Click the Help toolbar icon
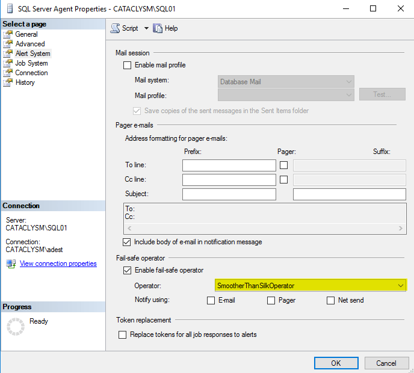This screenshot has height=373, width=414. point(158,28)
